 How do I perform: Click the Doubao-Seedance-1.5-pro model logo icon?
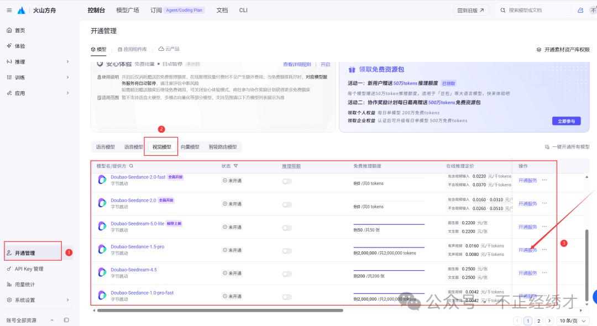click(x=102, y=249)
